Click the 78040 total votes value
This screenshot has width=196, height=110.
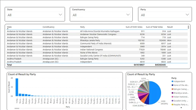(x=163, y=50)
